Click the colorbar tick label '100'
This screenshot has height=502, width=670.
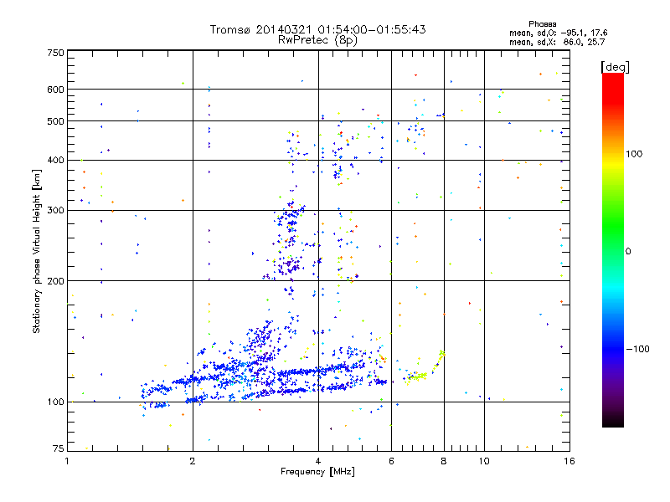point(634,154)
